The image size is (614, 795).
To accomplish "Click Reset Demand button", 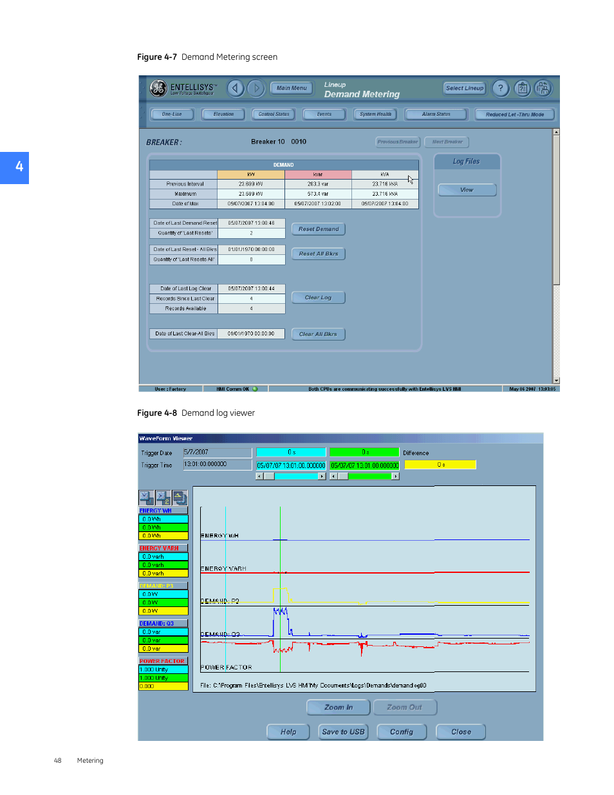I will pyautogui.click(x=319, y=229).
